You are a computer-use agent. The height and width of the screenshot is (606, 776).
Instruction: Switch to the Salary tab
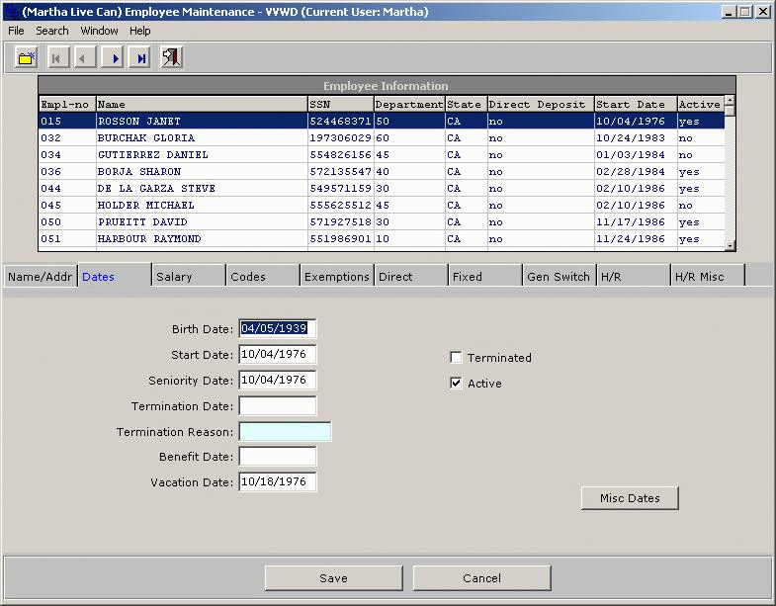[188, 277]
